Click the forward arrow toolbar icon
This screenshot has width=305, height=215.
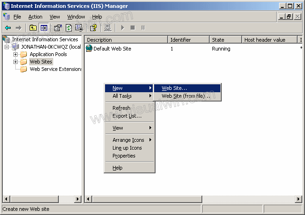tap(19, 28)
